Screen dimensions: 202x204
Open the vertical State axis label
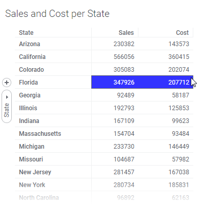click(7, 110)
